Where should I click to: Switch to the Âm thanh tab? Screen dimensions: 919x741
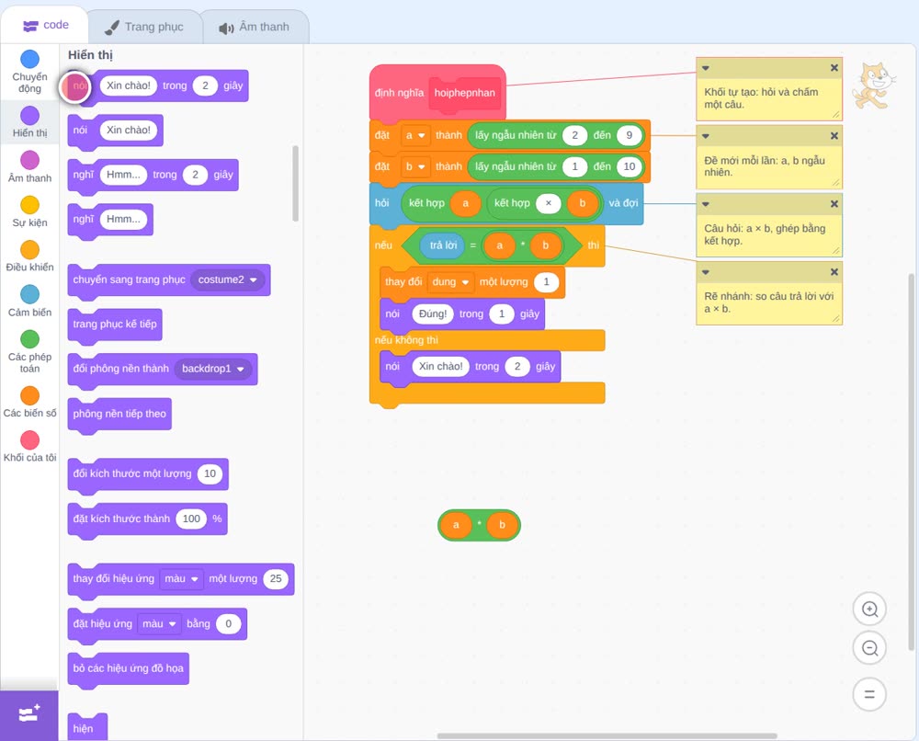[255, 27]
